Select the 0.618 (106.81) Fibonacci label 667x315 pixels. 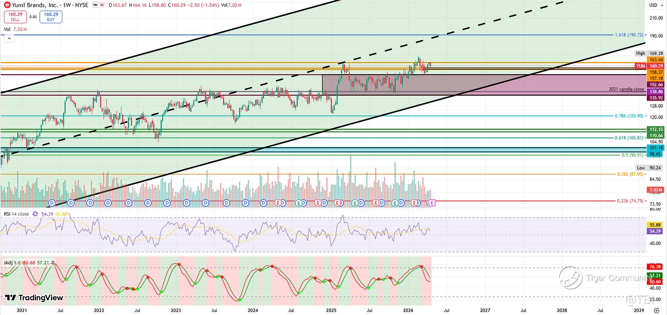pos(629,138)
